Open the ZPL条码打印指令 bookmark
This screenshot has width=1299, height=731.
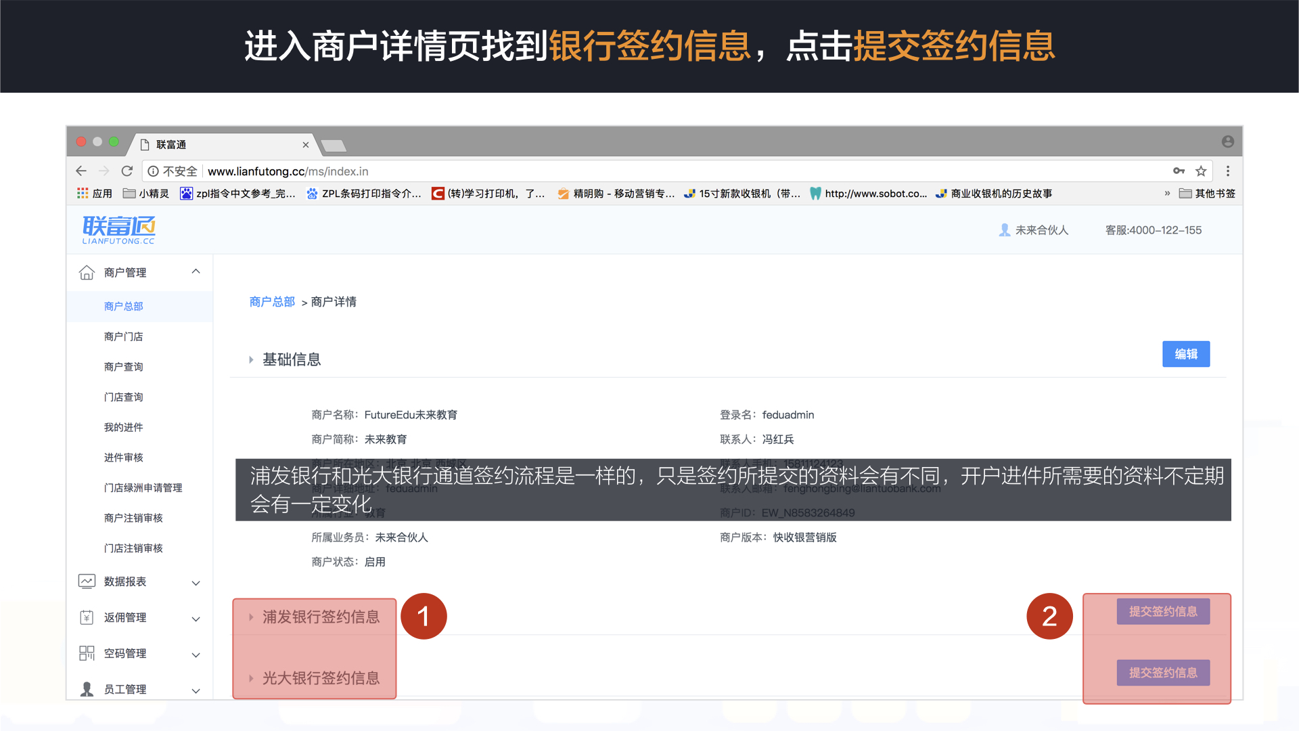(363, 194)
